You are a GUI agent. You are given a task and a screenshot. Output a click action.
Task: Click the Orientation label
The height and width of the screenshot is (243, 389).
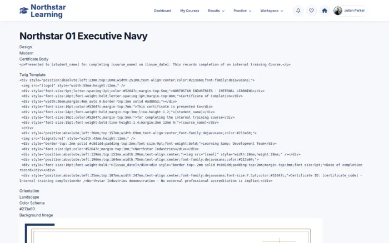point(29,191)
